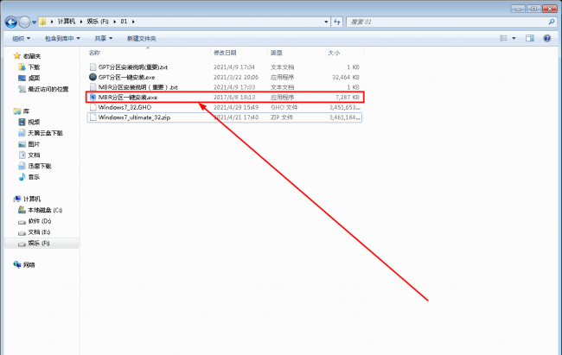Viewport: 562px width, 355px height.
Task: Click the 计算机 computer icon in navigation pane
Action: pos(16,200)
